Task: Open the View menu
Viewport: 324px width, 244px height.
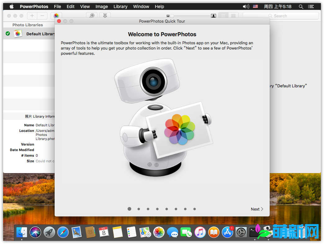Action: coord(85,7)
